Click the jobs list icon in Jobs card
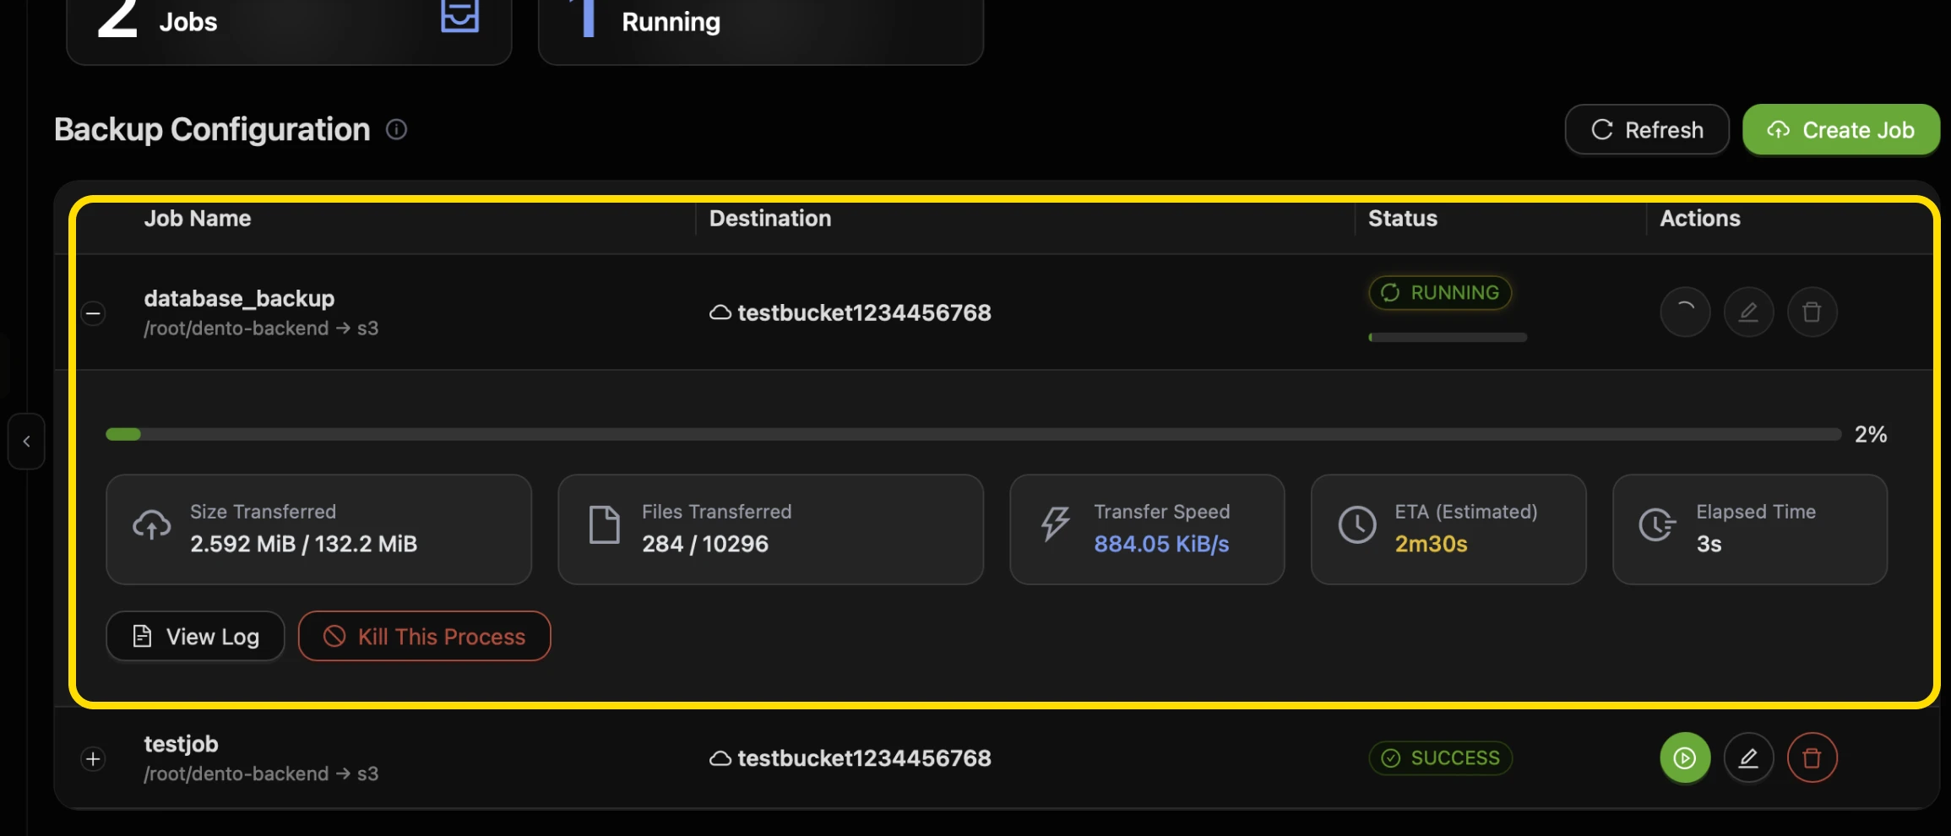The height and width of the screenshot is (836, 1951). [x=459, y=15]
